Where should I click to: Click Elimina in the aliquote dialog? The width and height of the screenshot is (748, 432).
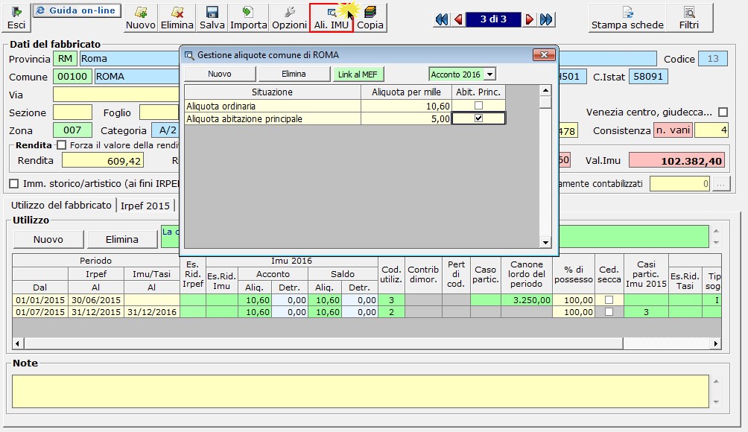(x=294, y=74)
